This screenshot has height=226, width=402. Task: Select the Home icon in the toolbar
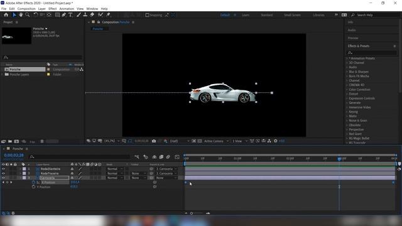[x=6, y=15]
